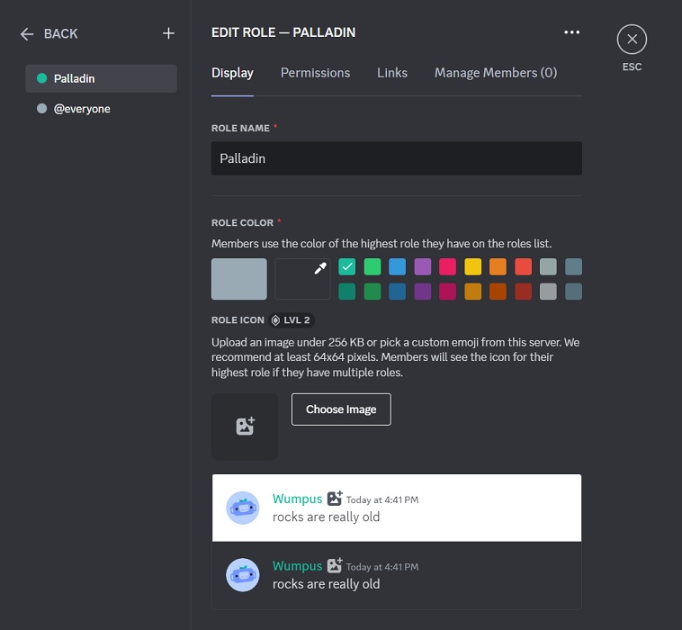The height and width of the screenshot is (630, 682).
Task: Click "rocks are really old" in light preview
Action: (x=327, y=517)
